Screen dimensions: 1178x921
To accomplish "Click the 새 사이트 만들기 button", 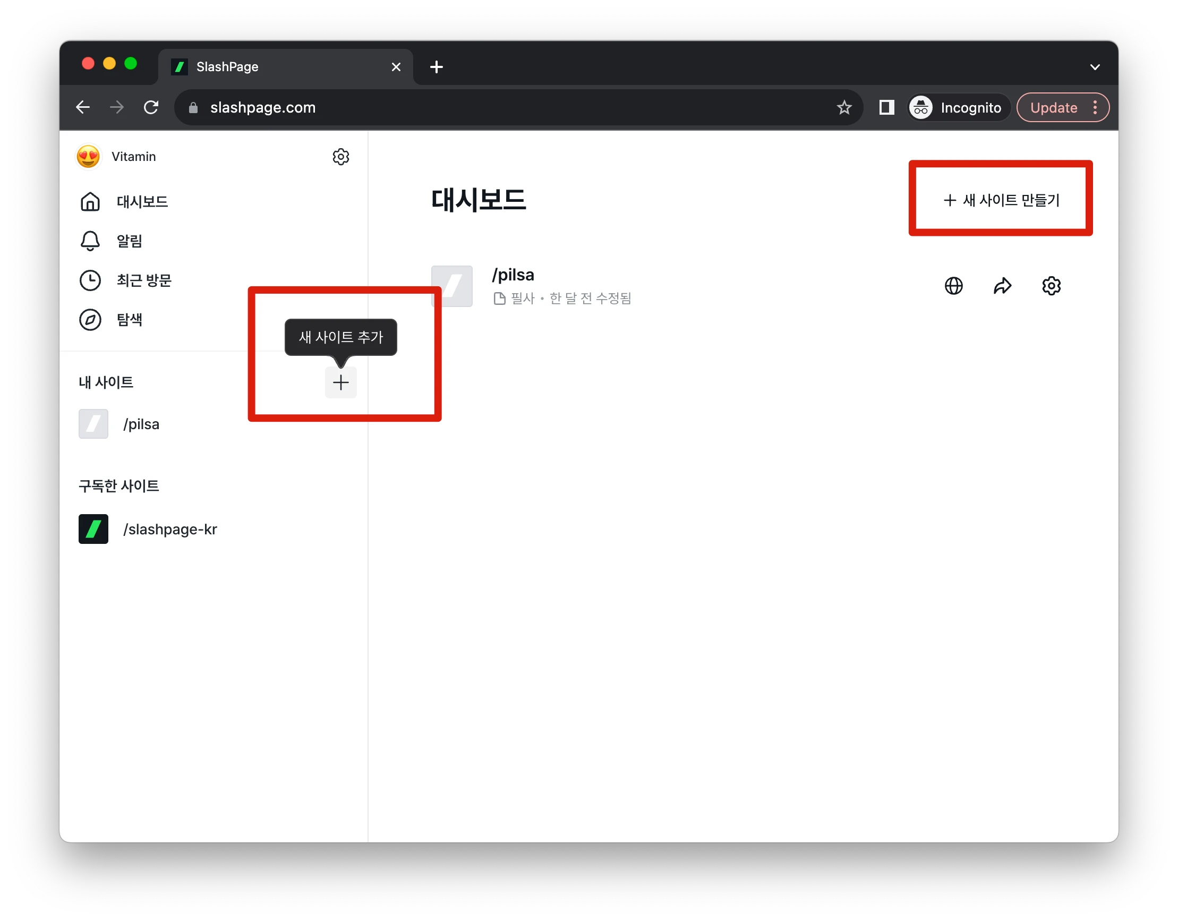I will (1001, 200).
